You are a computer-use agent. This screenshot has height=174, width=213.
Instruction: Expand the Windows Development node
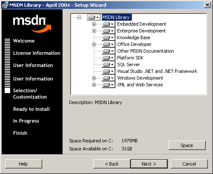pos(94,78)
